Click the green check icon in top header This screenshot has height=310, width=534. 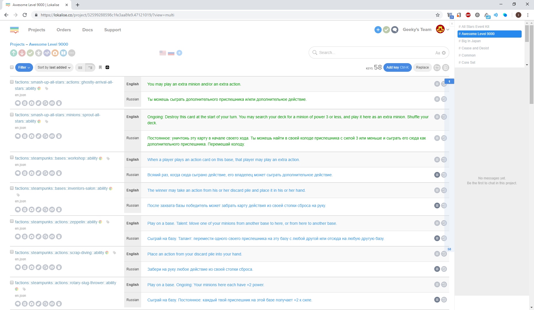pyautogui.click(x=387, y=30)
